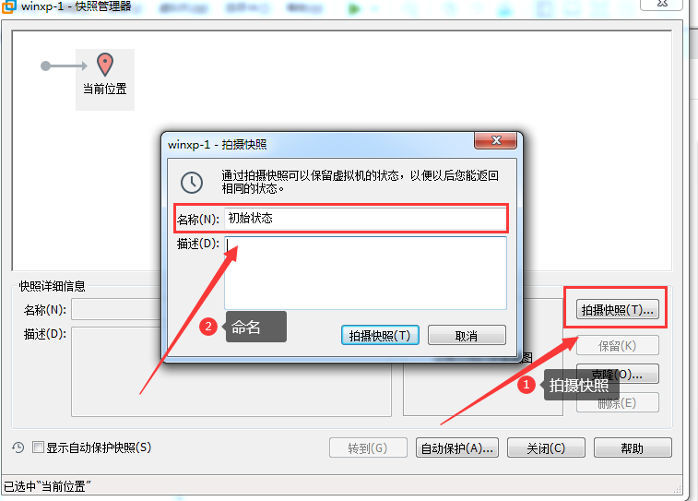Click 拍摄快照(T)... in snapshot manager
This screenshot has width=698, height=501.
coord(618,309)
